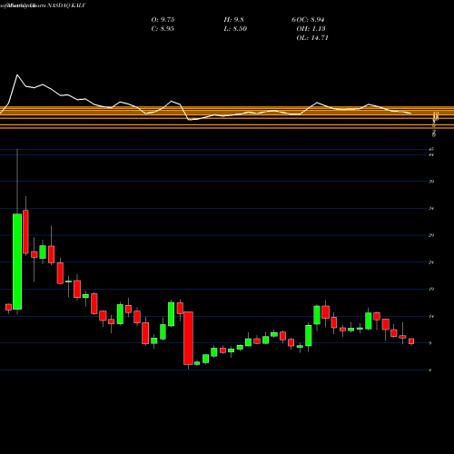
Task: Click the tallest green candlestick near chart start
Action: tap(17, 262)
